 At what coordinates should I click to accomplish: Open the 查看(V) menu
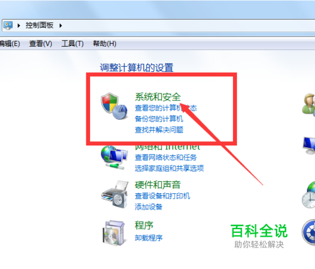(x=40, y=44)
